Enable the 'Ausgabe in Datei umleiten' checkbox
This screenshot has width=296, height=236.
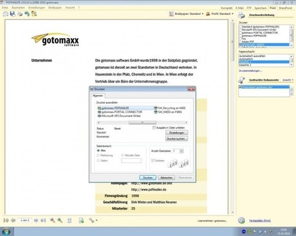click(x=154, y=128)
